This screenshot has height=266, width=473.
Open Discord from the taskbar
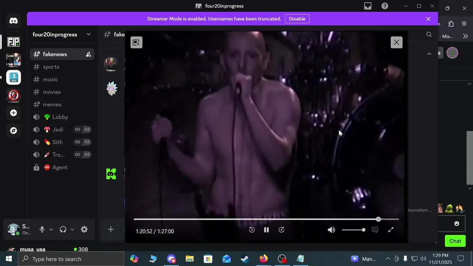pyautogui.click(x=171, y=259)
